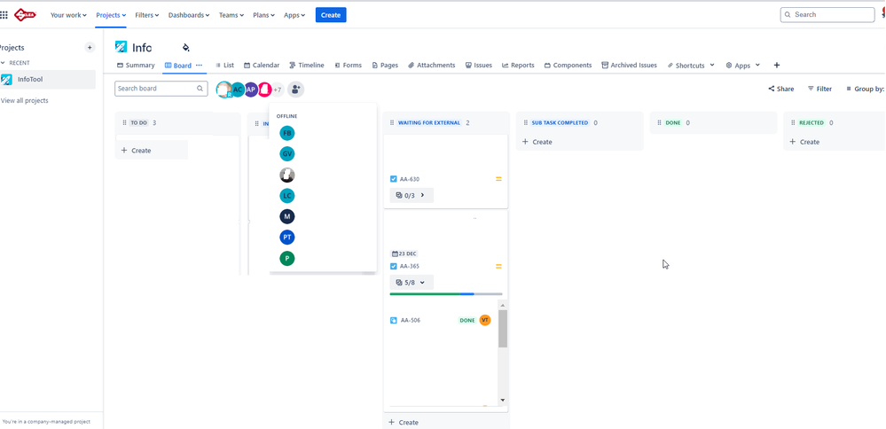Screen dimensions: 886x429
Task: Click the subtask type icon on AA-506
Action: point(393,320)
